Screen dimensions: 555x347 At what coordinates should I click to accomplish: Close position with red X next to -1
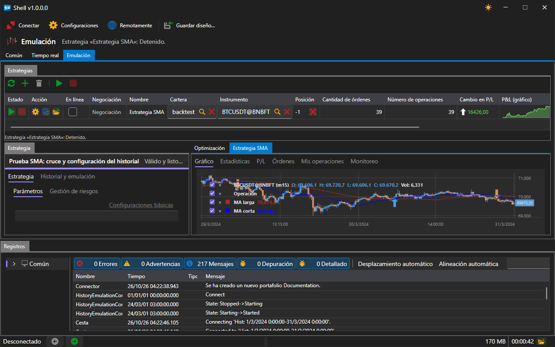click(313, 112)
